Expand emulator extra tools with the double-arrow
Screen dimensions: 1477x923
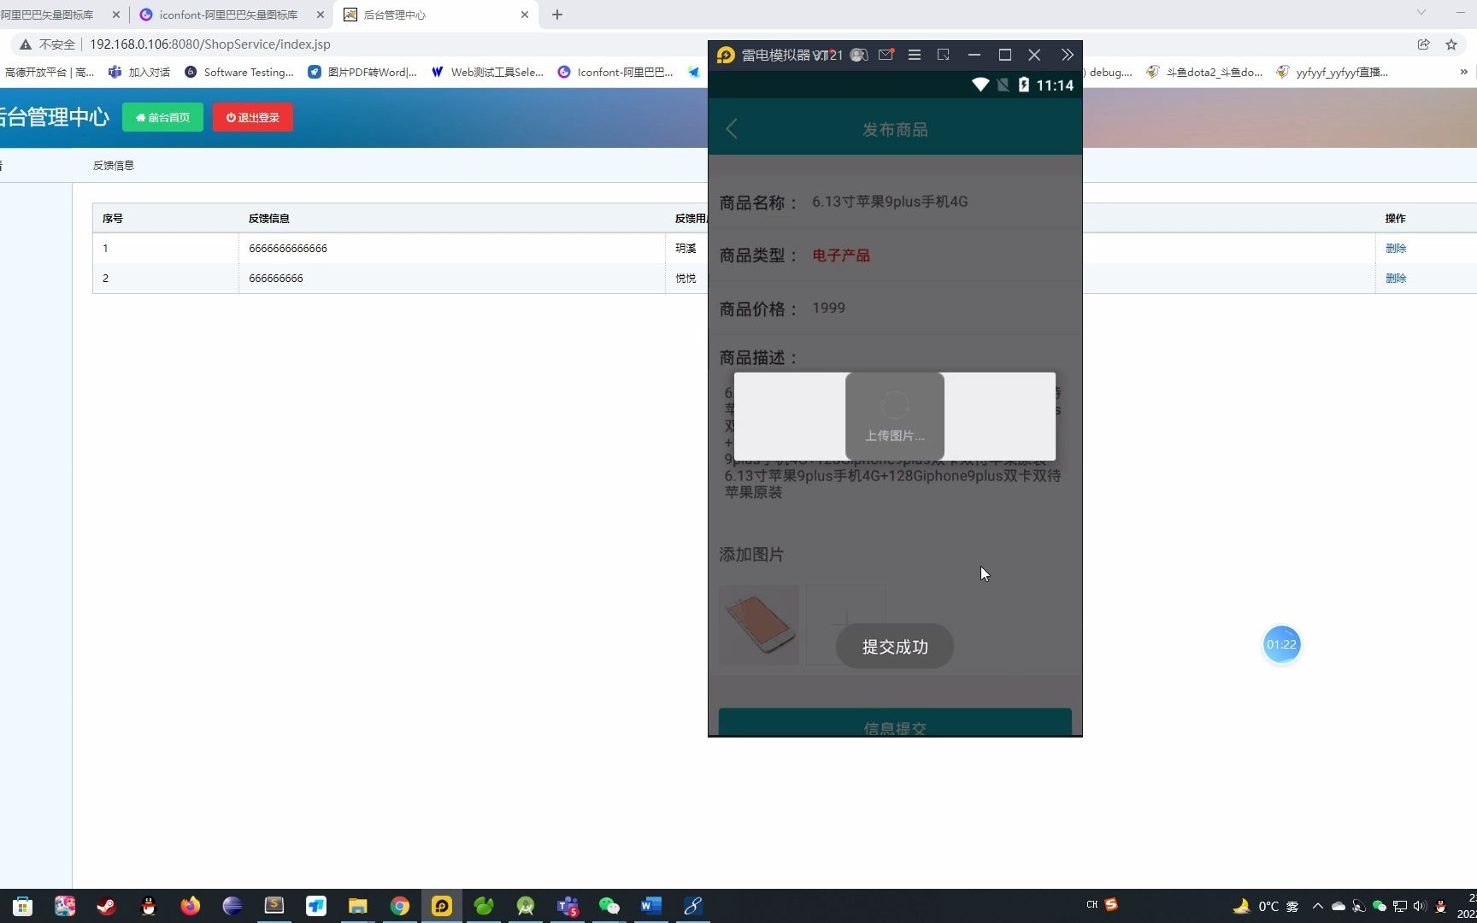click(1067, 55)
